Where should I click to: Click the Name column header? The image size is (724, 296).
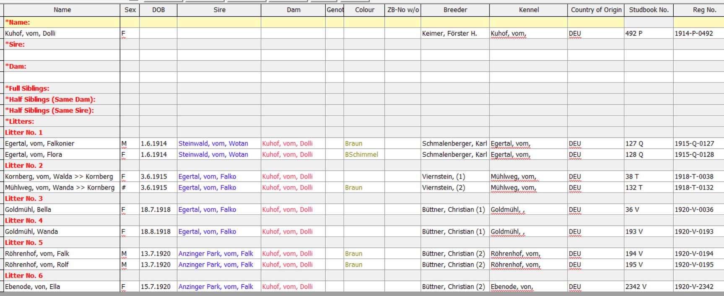pyautogui.click(x=62, y=10)
